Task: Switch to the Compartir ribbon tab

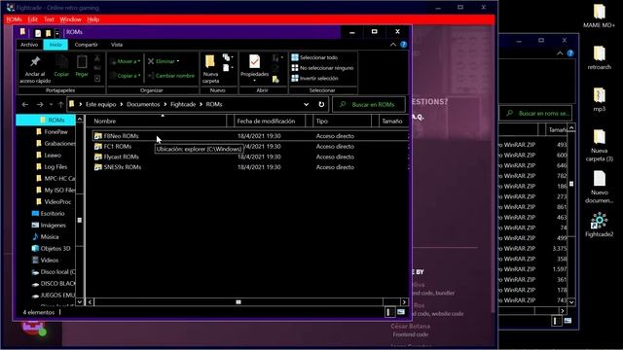Action: (x=87, y=45)
